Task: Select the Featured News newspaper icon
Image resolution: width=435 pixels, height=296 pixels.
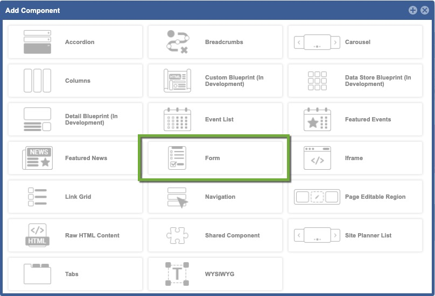Action: pyautogui.click(x=37, y=158)
